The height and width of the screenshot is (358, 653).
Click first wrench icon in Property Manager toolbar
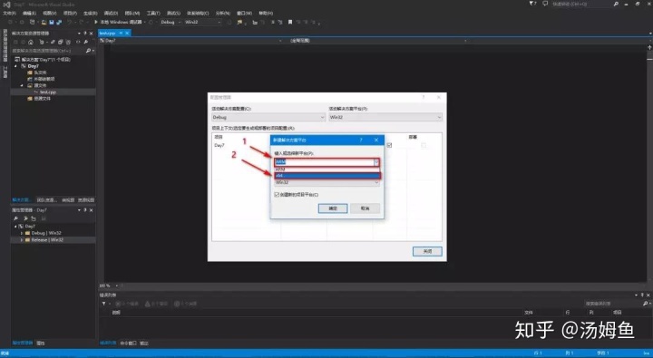coord(15,218)
